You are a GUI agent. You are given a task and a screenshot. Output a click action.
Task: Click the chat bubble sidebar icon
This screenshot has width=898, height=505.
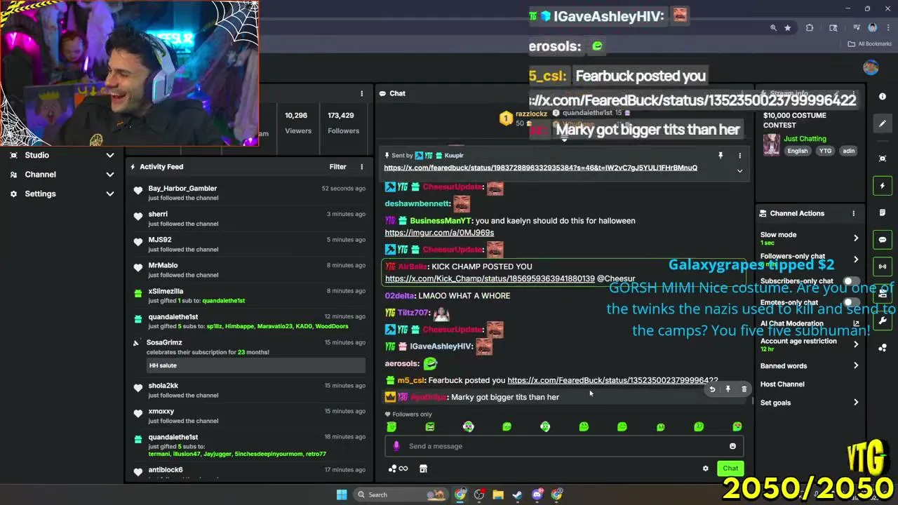pos(883,240)
